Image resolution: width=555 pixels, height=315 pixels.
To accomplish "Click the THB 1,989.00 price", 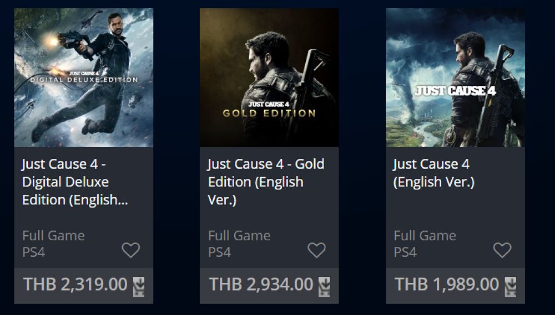I will pos(447,285).
